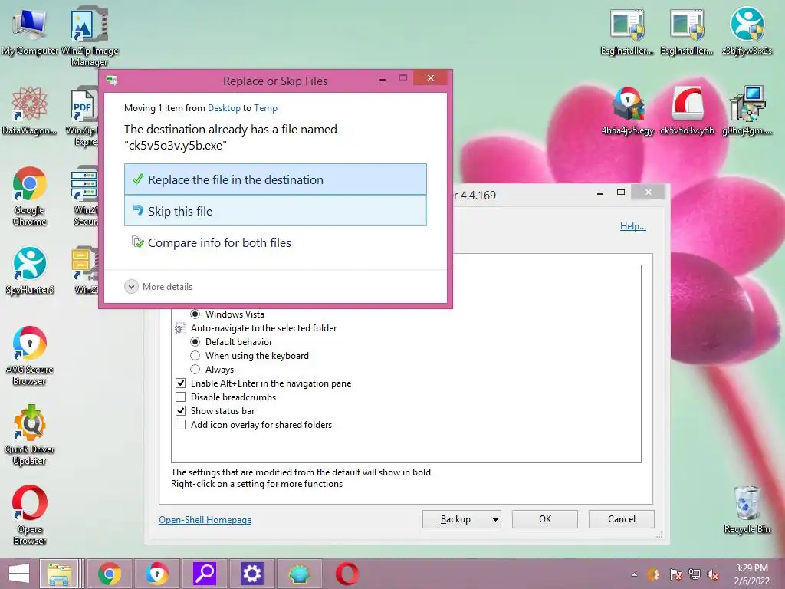Toggle Enable Alt+Enter in navigation pane
The height and width of the screenshot is (589, 785).
pos(181,383)
